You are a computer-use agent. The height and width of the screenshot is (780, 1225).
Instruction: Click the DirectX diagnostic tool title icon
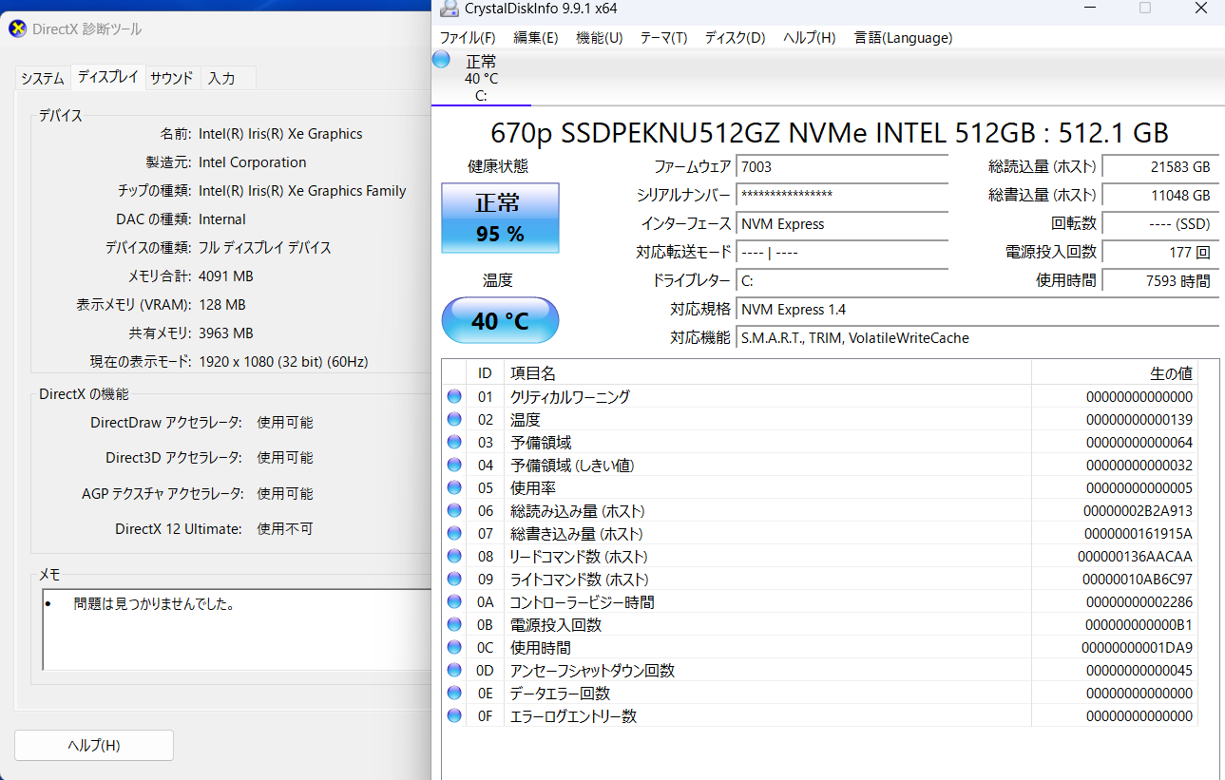coord(17,29)
